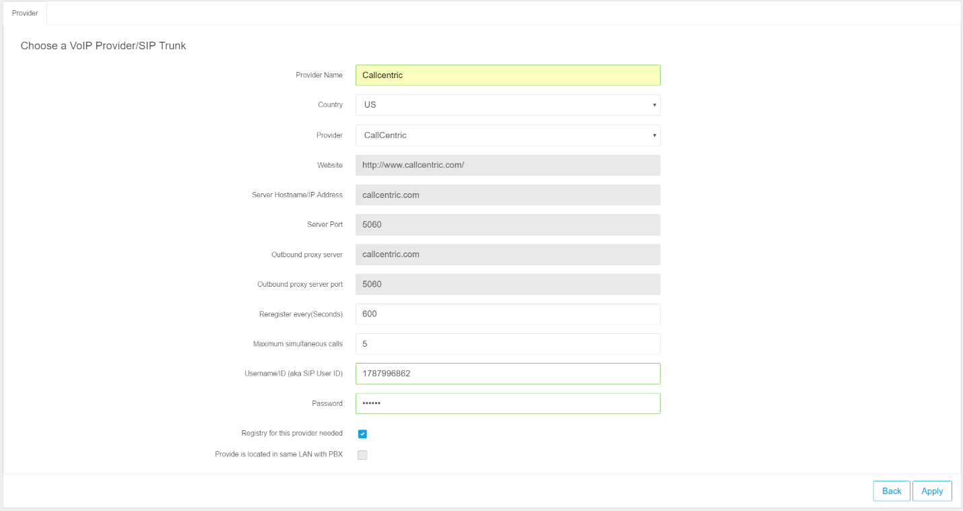Click the 'Reregister every(Seconds)' label
Image resolution: width=963 pixels, height=511 pixels.
301,314
